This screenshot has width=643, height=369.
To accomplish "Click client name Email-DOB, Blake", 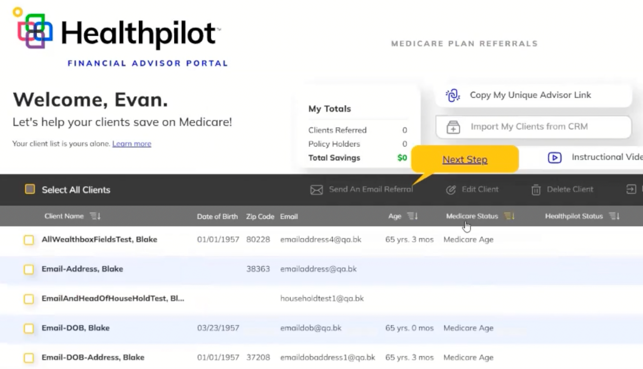I will coord(76,328).
